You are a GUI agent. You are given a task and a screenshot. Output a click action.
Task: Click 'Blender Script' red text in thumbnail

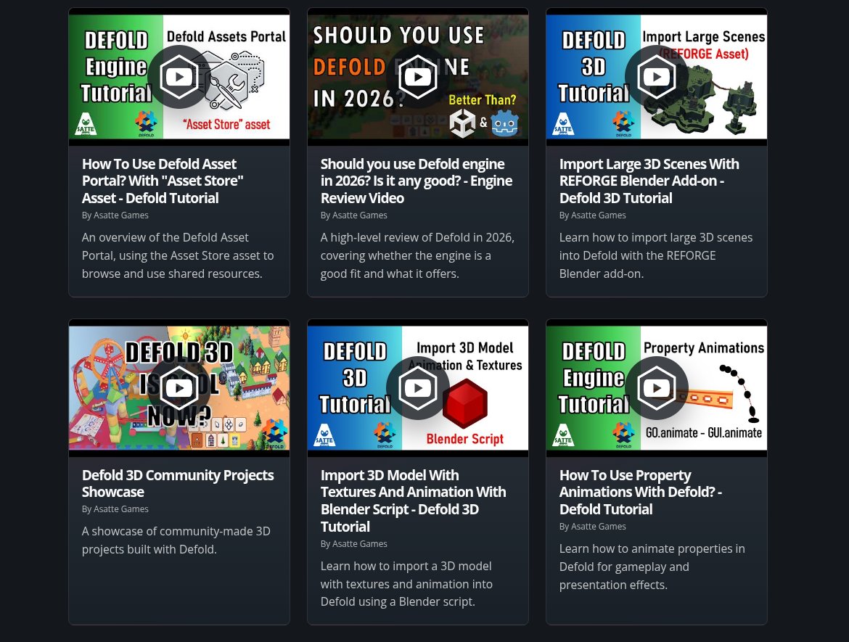(465, 439)
